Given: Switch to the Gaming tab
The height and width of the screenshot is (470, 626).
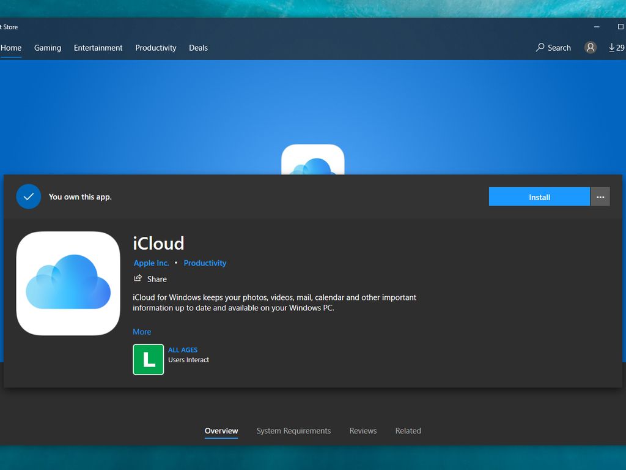Looking at the screenshot, I should tap(48, 48).
